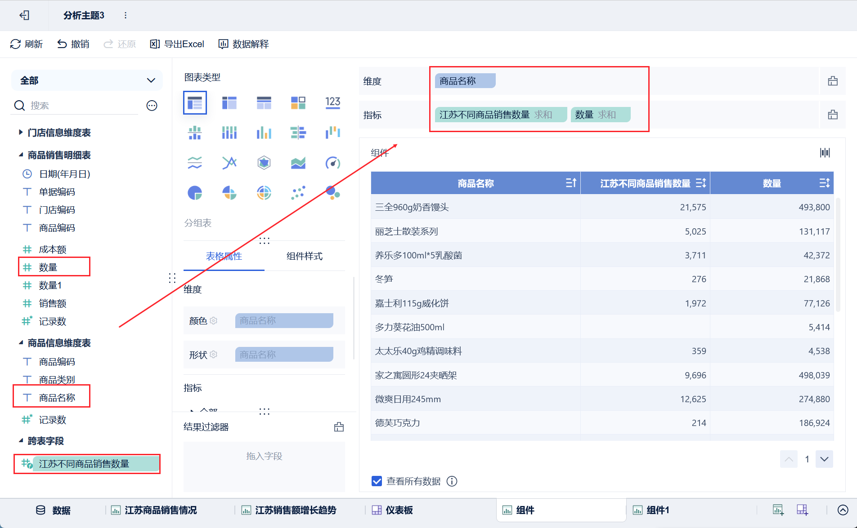Click the info icon beside 查看所有数据

pos(452,481)
